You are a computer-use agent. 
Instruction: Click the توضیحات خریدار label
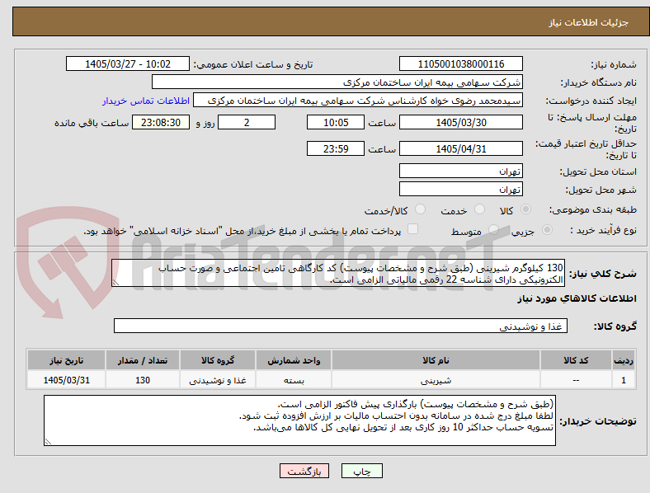point(598,421)
